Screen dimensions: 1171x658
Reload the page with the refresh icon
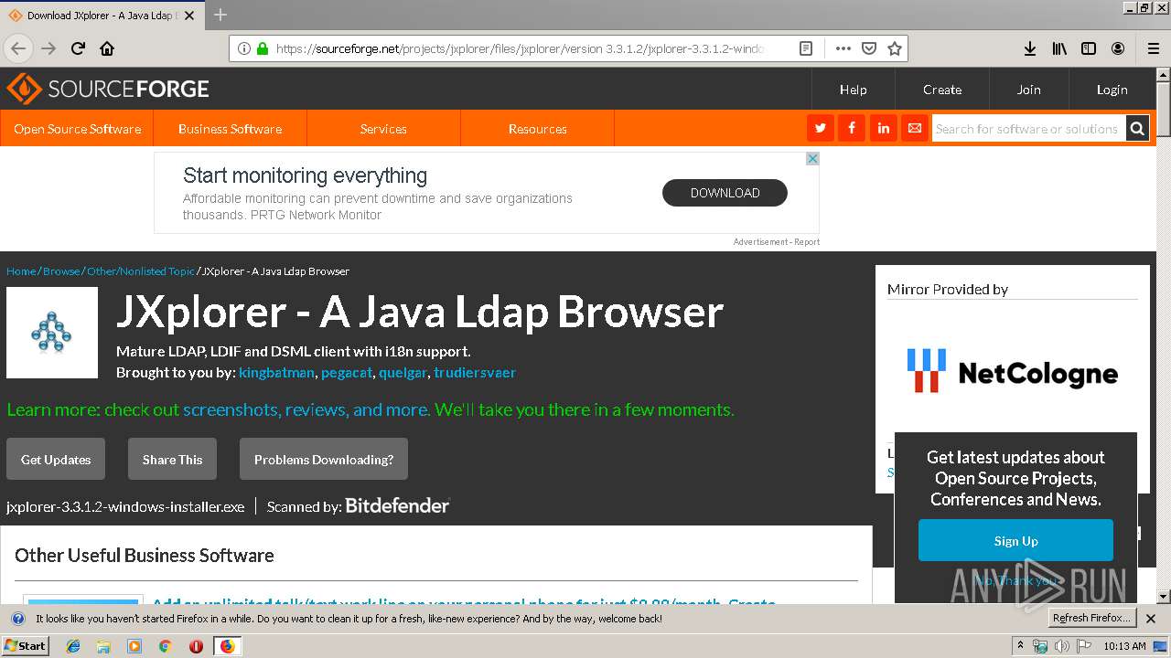point(78,48)
